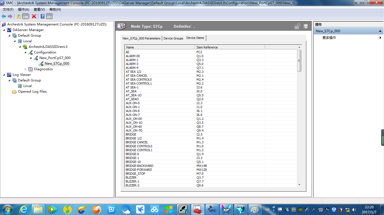The width and height of the screenshot is (384, 215).
Task: Toggle the console tree pane button
Action: 25,16
